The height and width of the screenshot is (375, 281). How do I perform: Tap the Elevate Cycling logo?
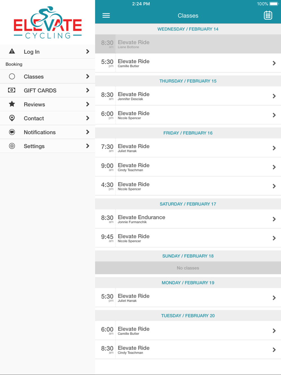coord(48,22)
